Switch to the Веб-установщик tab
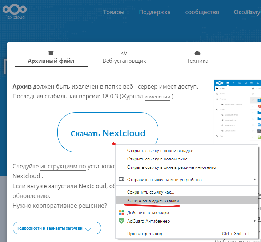 click(x=124, y=61)
